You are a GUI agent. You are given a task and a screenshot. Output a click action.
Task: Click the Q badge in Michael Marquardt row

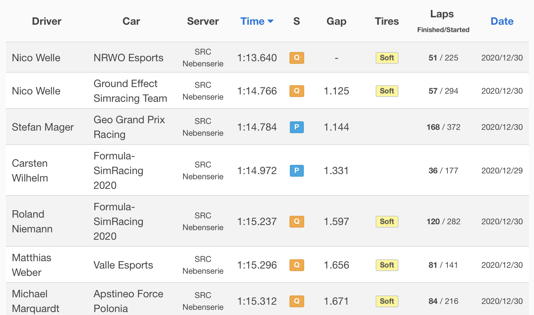click(296, 301)
